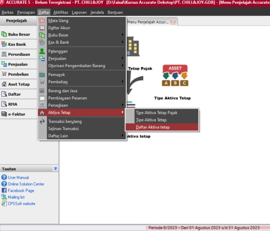Click the Daftar Akun list icon
Screen dimensions: 270x231
point(42,28)
